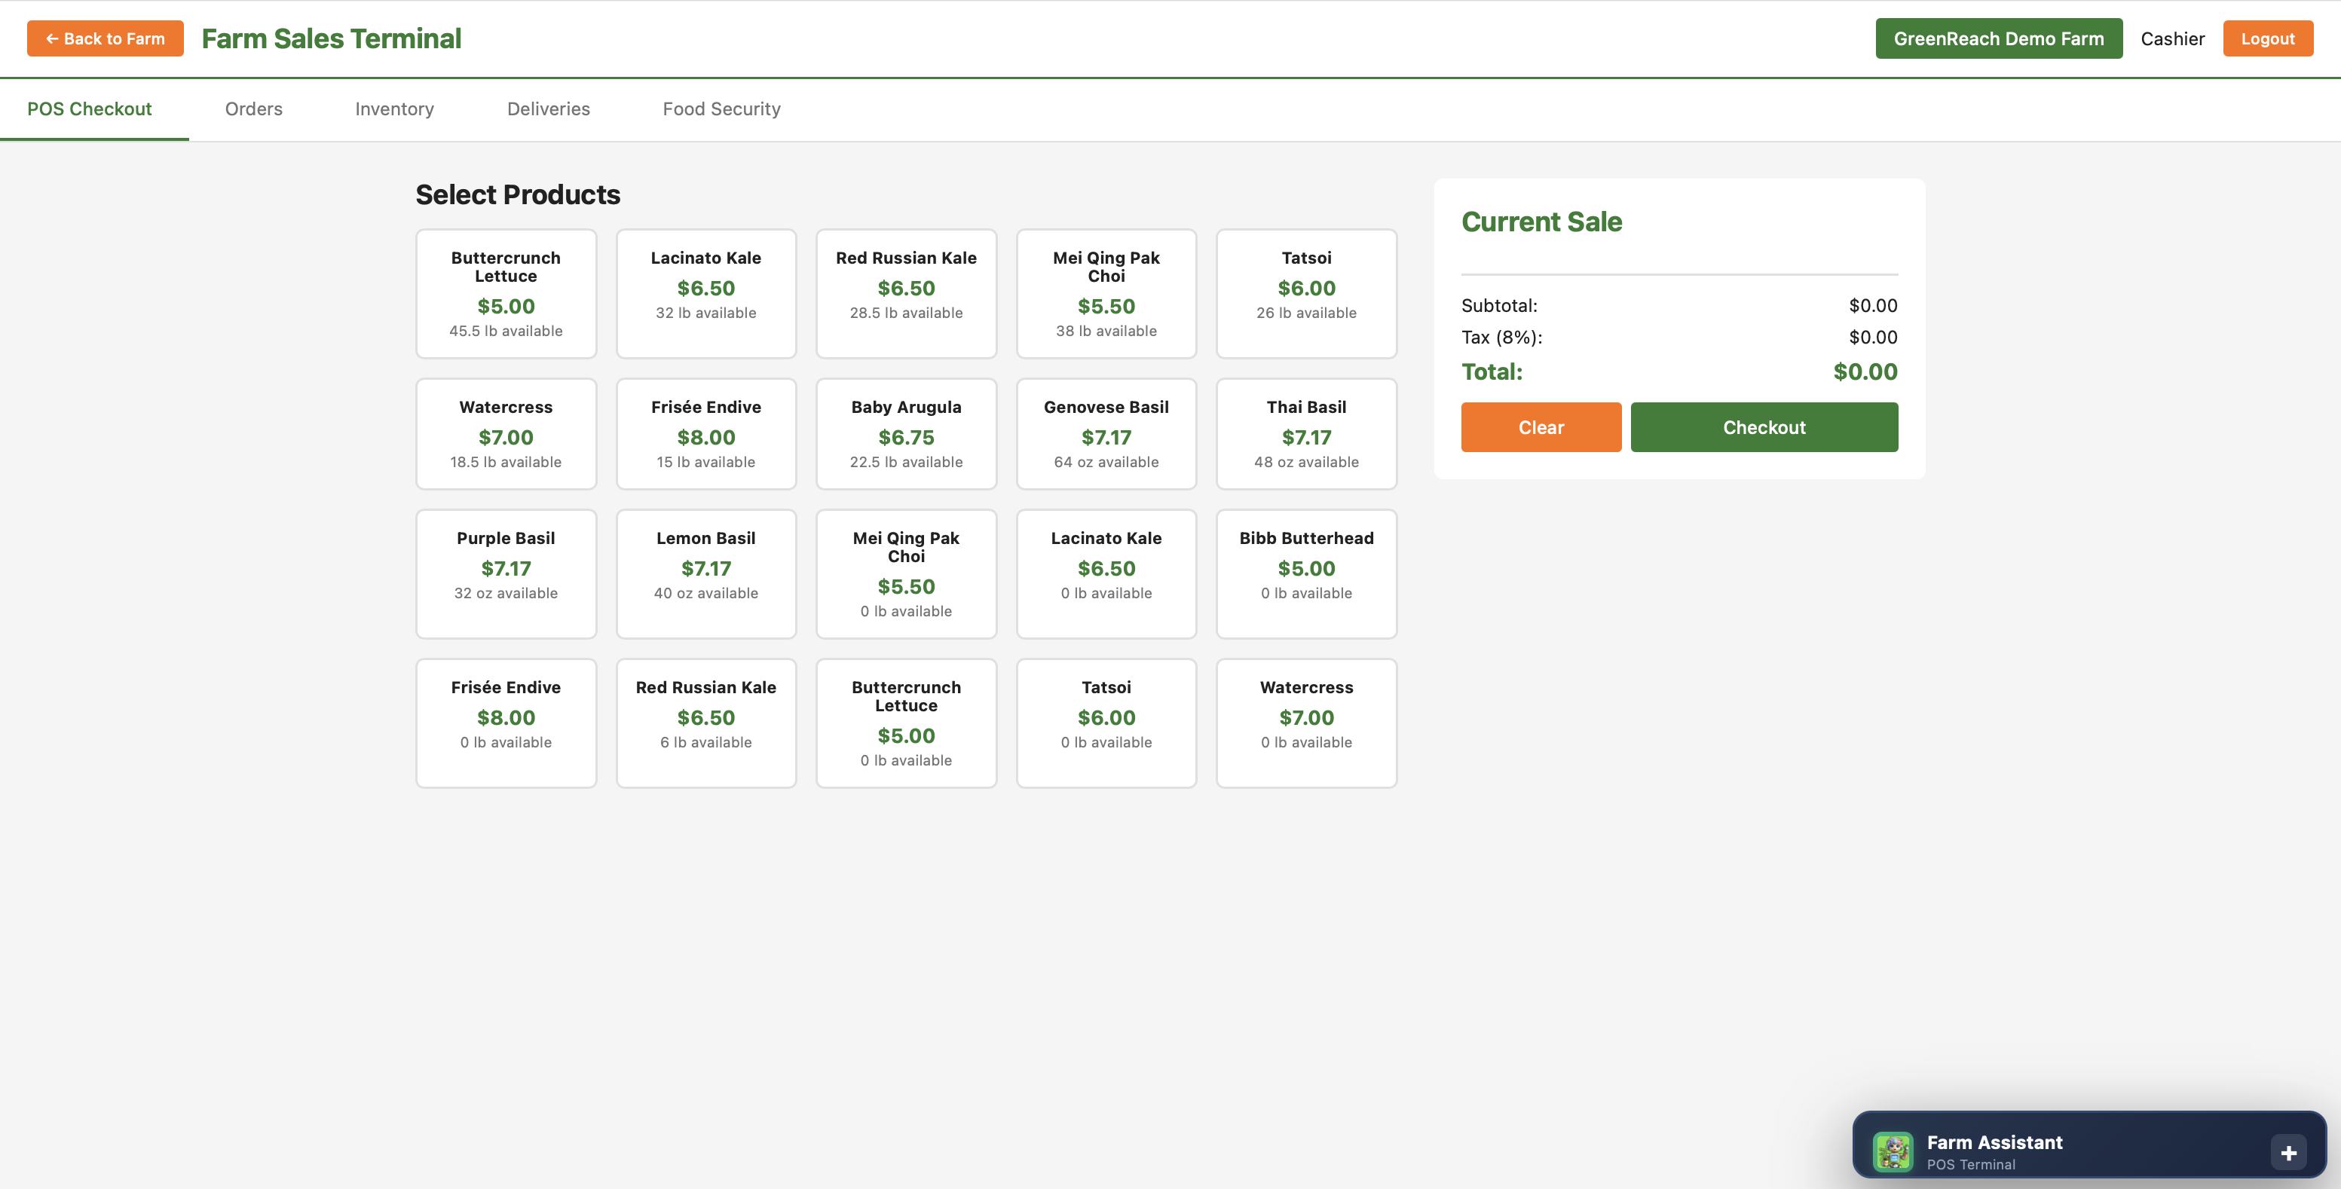Viewport: 2341px width, 1189px height.
Task: Click the GreenReach Demo Farm button
Action: (x=1998, y=38)
